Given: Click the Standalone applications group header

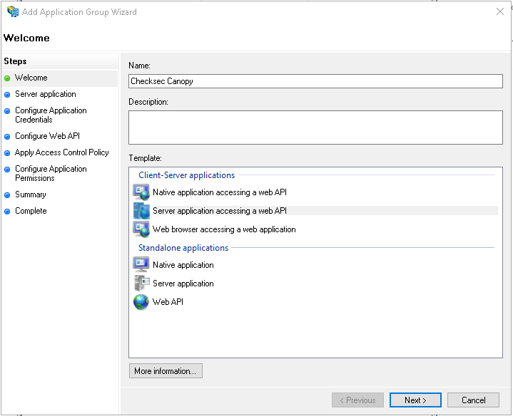Looking at the screenshot, I should click(x=183, y=248).
